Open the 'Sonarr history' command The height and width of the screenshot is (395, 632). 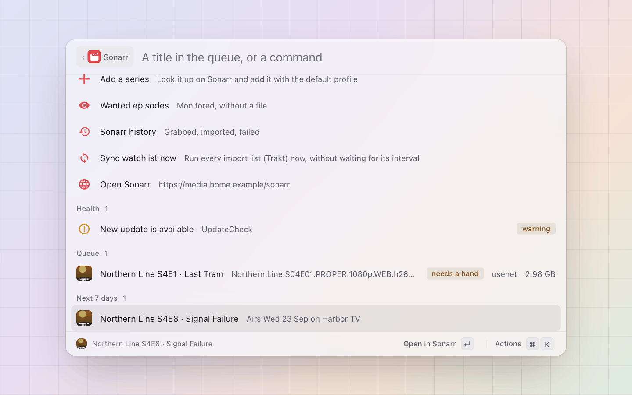click(316, 132)
